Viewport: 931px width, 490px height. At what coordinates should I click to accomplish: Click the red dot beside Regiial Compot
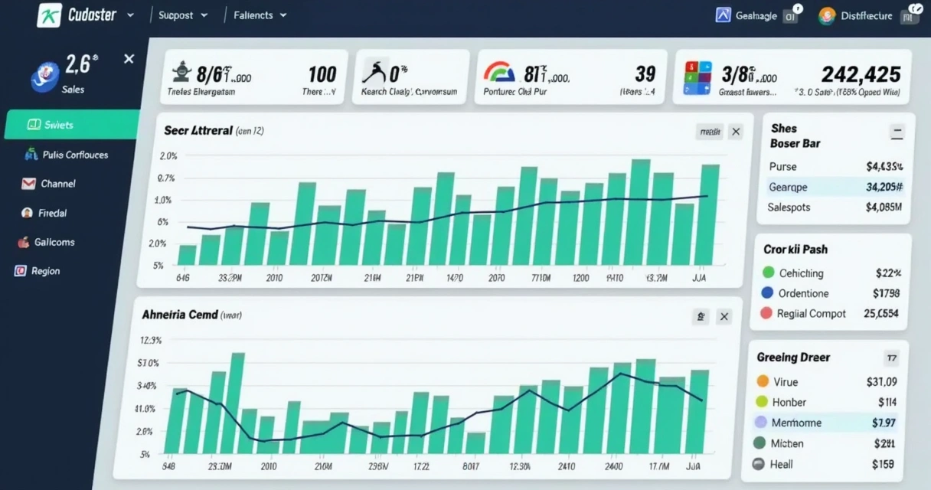coord(766,313)
